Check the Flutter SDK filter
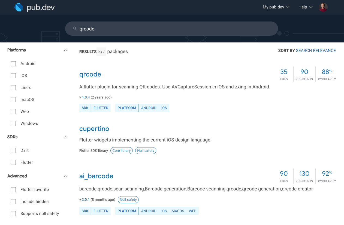The height and width of the screenshot is (225, 344). click(x=13, y=162)
